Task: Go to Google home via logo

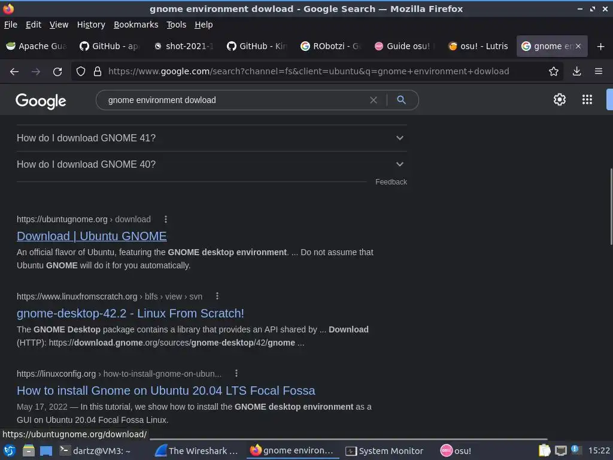Action: click(41, 101)
